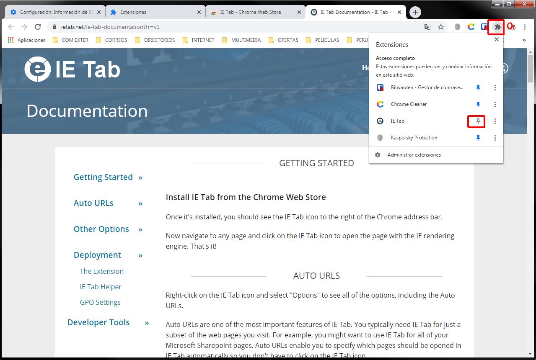Open the MULTIMEDIA bookmarks folder
The image size is (536, 360).
click(x=241, y=40)
